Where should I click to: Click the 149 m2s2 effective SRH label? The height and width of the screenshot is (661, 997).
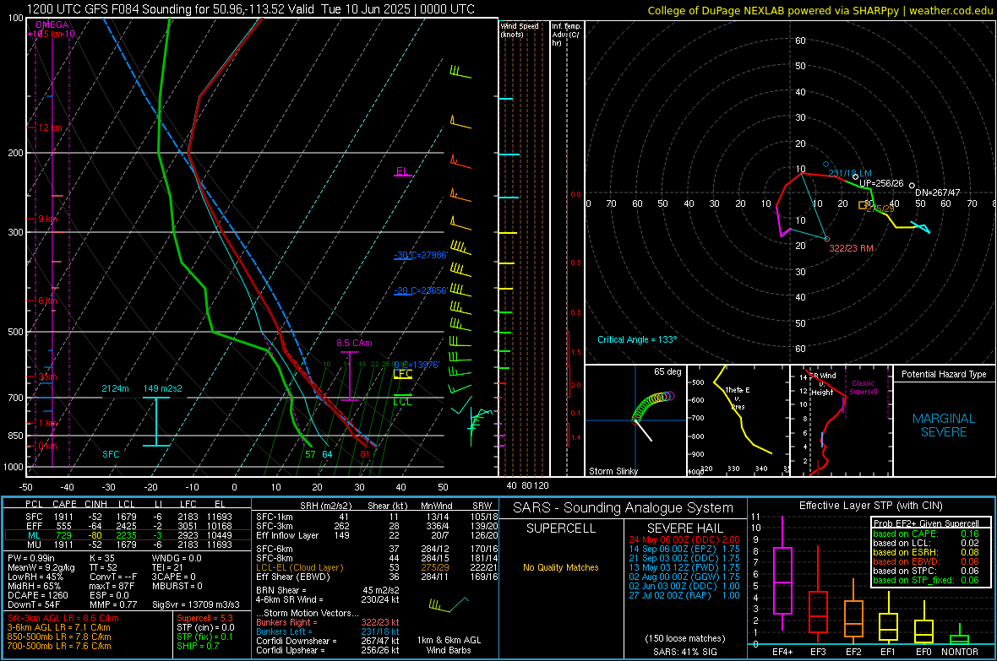coord(162,388)
